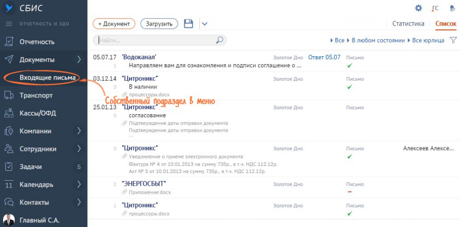Click paperclip icon next to Уведомление о приеме
Screen dimensions: 460x227
(124, 156)
